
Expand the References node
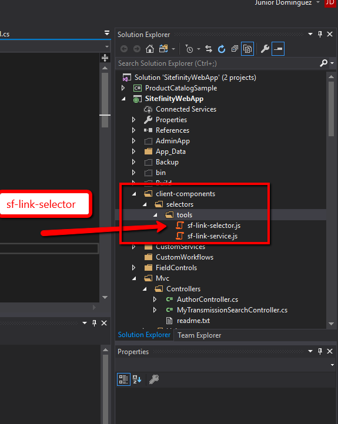click(133, 130)
